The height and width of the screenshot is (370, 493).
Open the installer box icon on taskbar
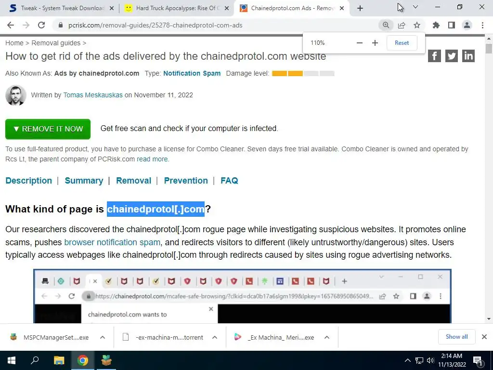coord(106,360)
